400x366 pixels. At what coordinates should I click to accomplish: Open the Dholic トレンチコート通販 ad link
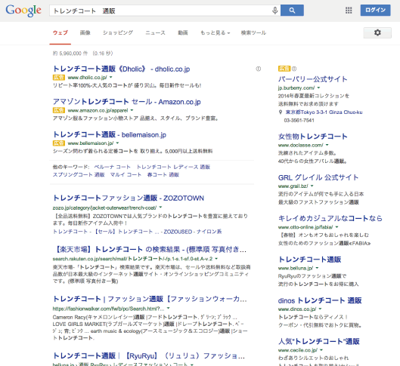(122, 69)
